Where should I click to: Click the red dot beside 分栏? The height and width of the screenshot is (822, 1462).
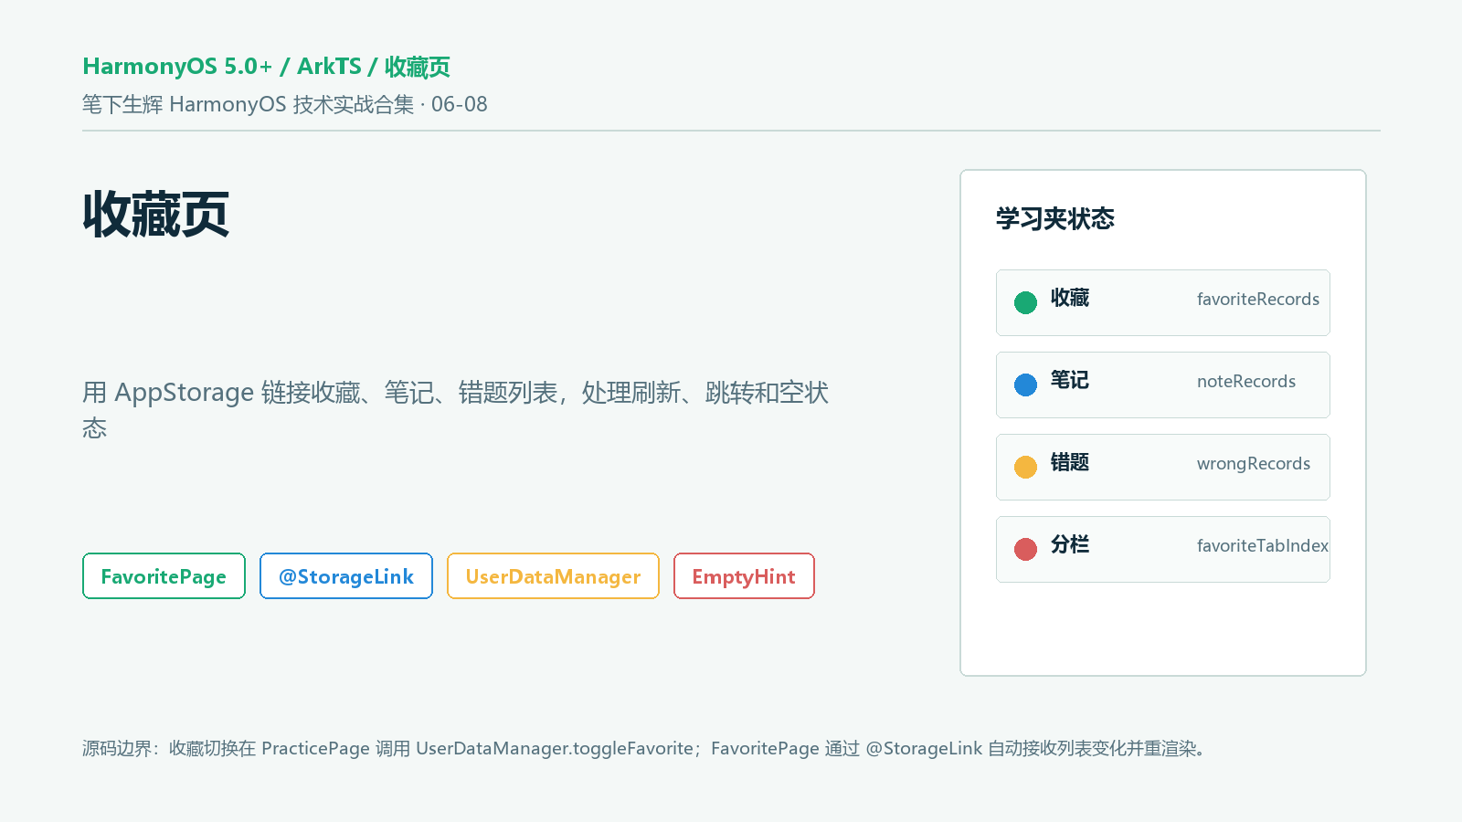point(1025,549)
